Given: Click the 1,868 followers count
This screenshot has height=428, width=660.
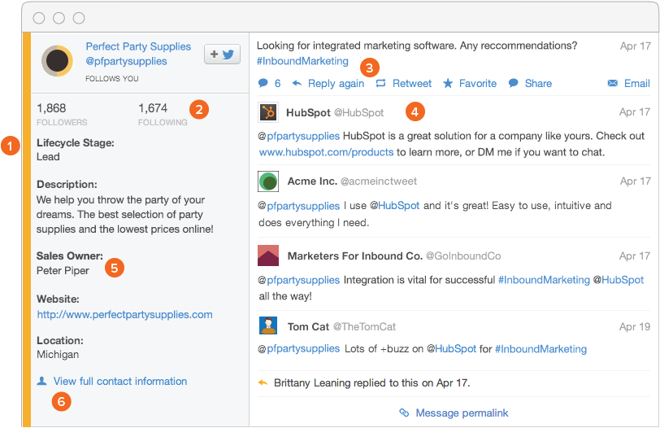Looking at the screenshot, I should click(51, 108).
